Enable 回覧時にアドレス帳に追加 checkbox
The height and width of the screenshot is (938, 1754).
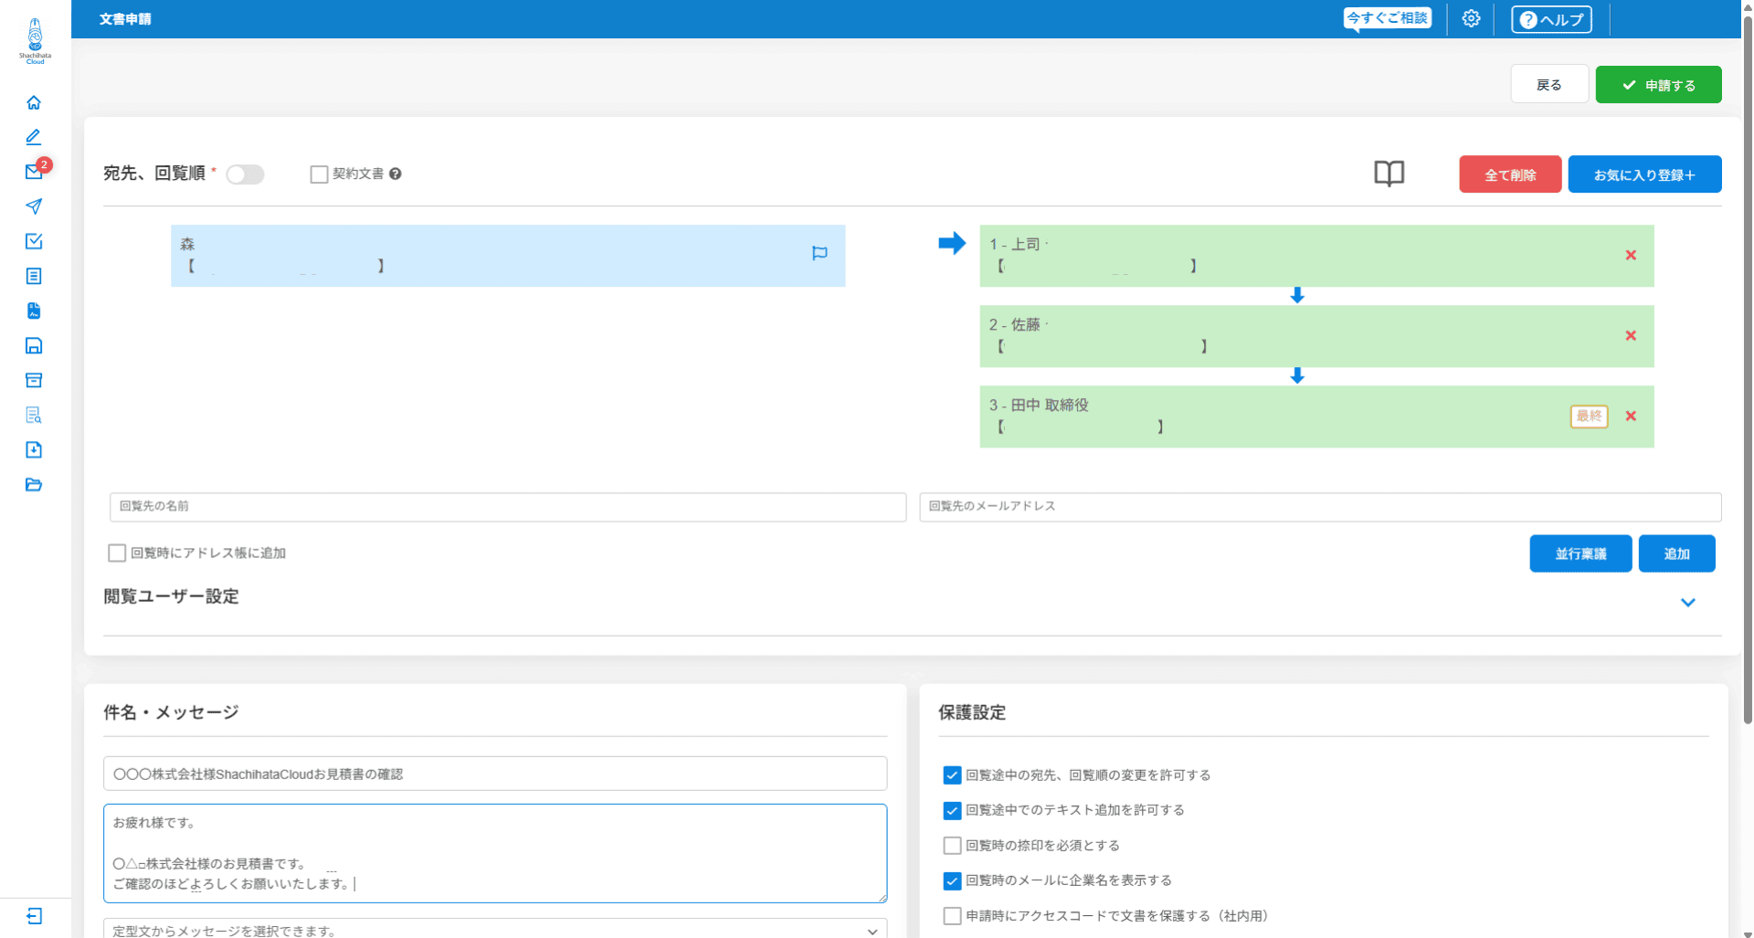coord(117,553)
